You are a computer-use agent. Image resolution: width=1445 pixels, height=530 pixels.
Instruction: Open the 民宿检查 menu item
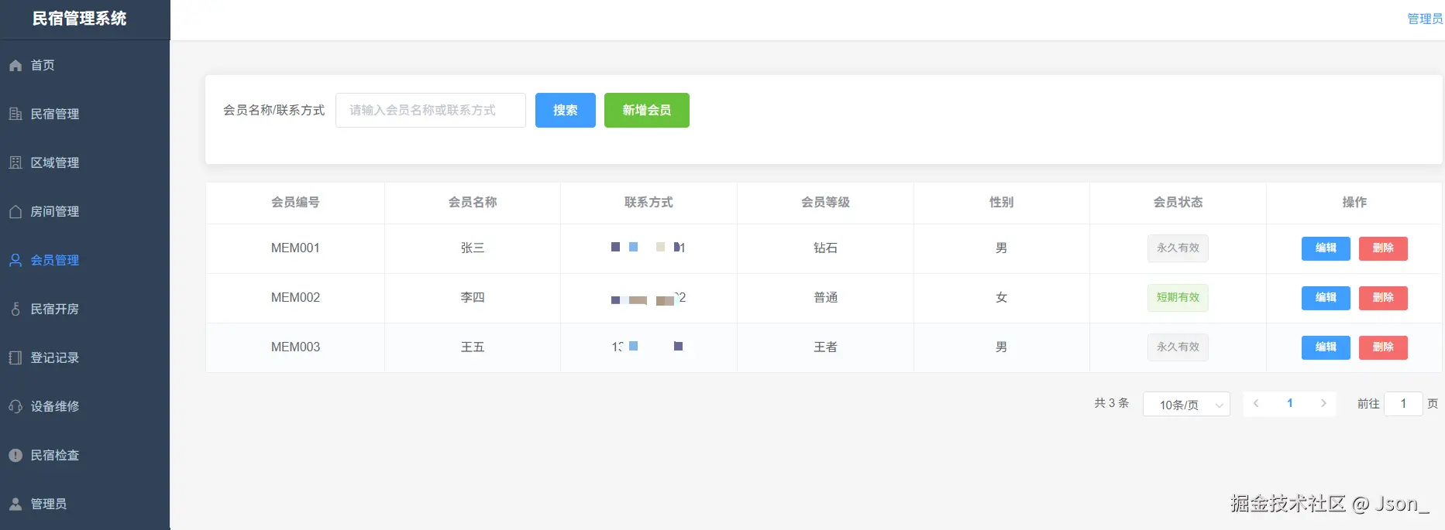(84, 456)
